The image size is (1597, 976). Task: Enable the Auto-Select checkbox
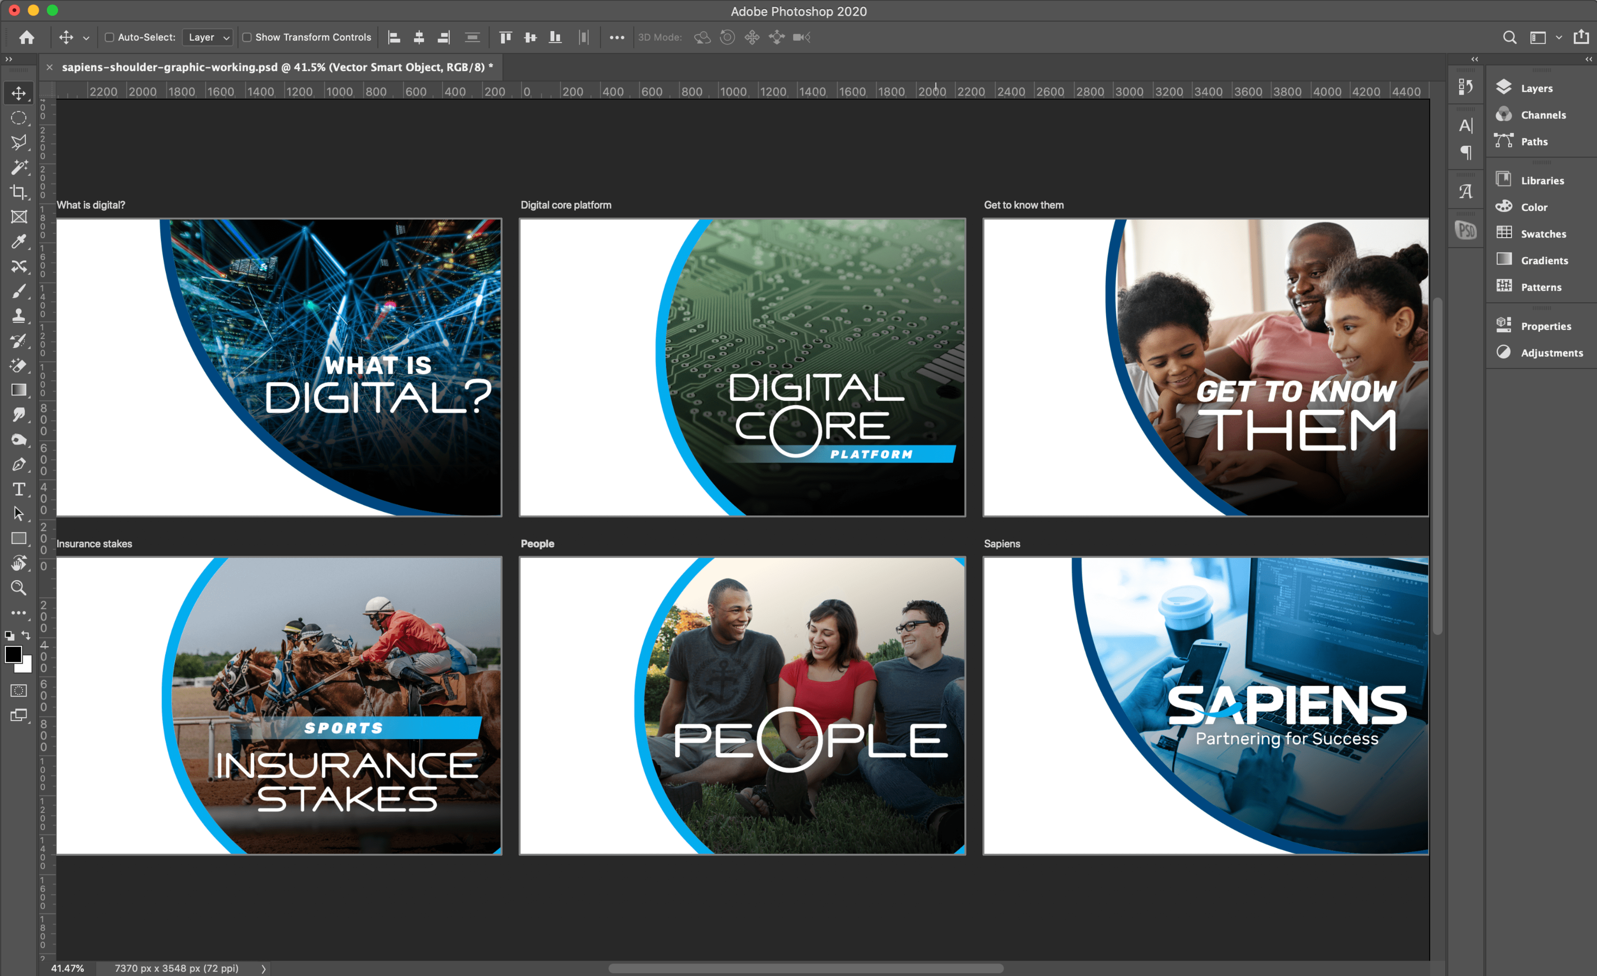pyautogui.click(x=110, y=38)
